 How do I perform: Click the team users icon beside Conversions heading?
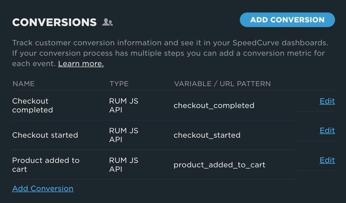tap(108, 22)
